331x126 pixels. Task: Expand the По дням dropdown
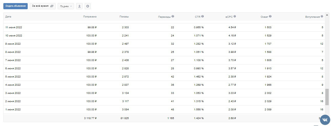66,6
